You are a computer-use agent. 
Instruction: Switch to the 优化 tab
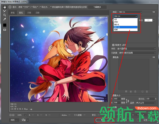[21, 13]
